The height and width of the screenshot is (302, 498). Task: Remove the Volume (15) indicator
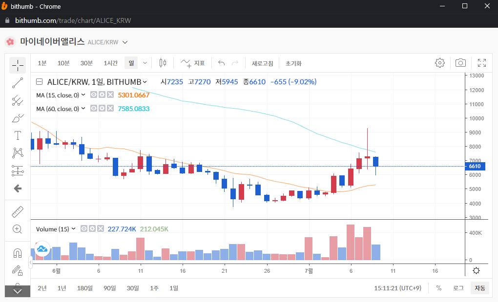click(101, 228)
